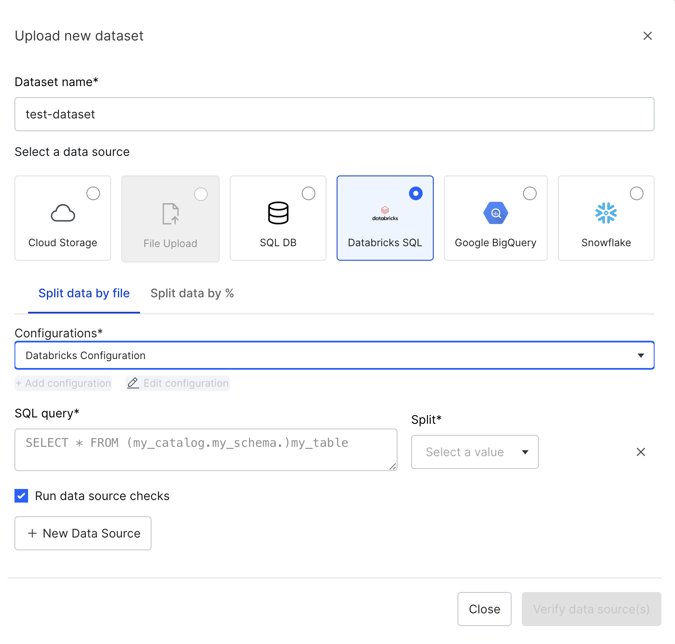
Task: Click the SQL query textarea resize handle
Action: point(393,467)
